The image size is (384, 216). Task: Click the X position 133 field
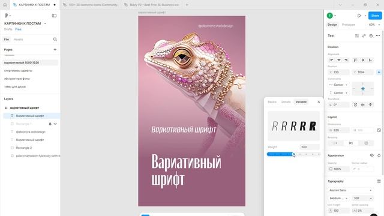(338, 72)
